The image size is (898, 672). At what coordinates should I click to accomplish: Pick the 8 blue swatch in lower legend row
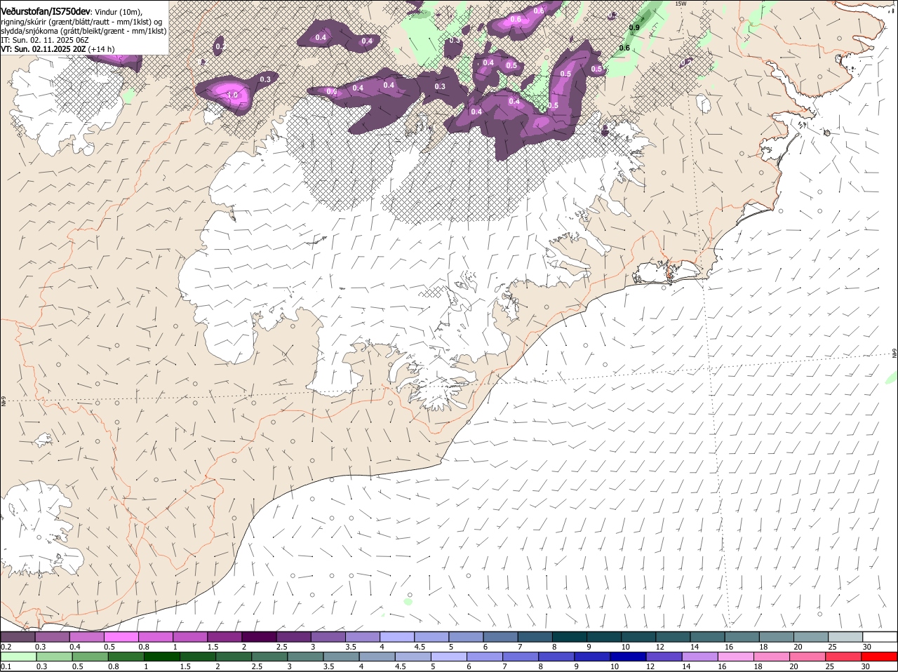(556, 657)
